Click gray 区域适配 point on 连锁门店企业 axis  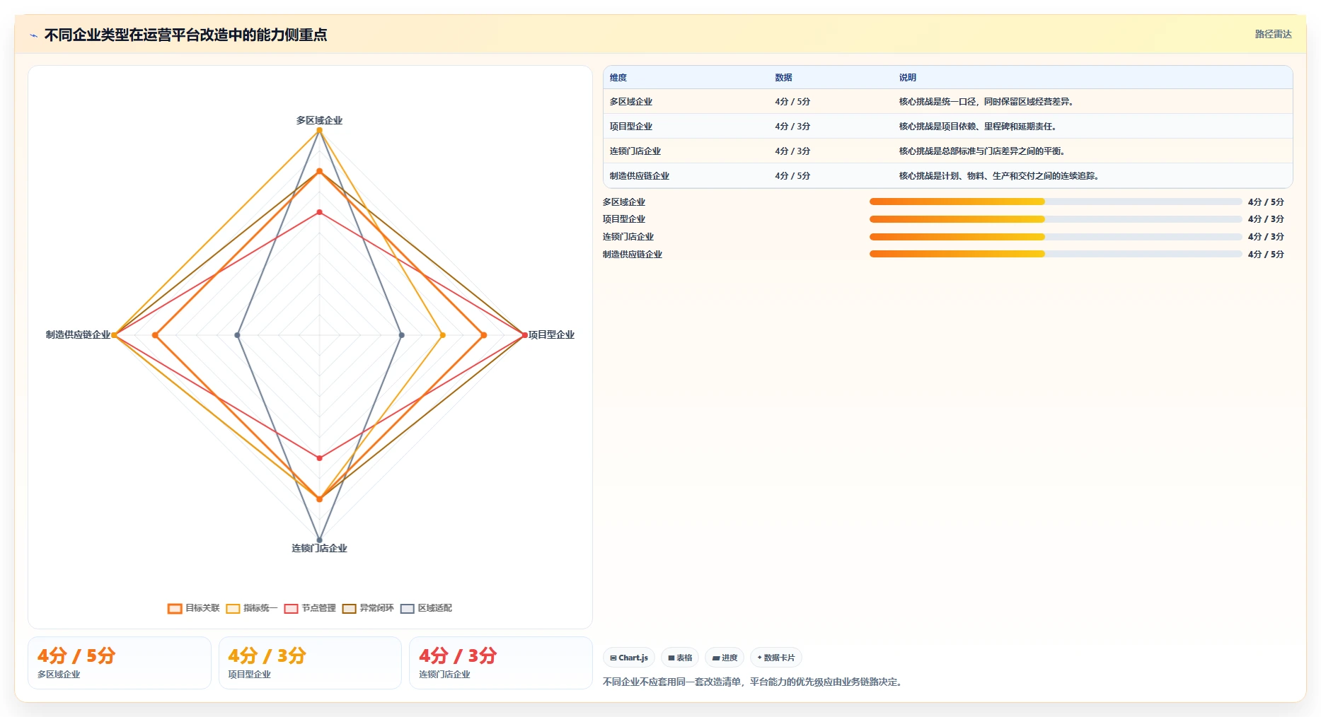tap(319, 540)
